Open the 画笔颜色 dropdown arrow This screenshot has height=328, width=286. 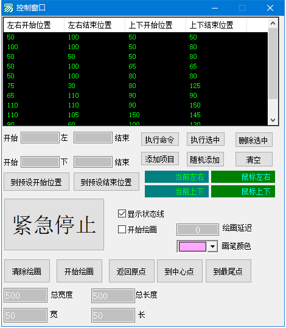pyautogui.click(x=212, y=247)
